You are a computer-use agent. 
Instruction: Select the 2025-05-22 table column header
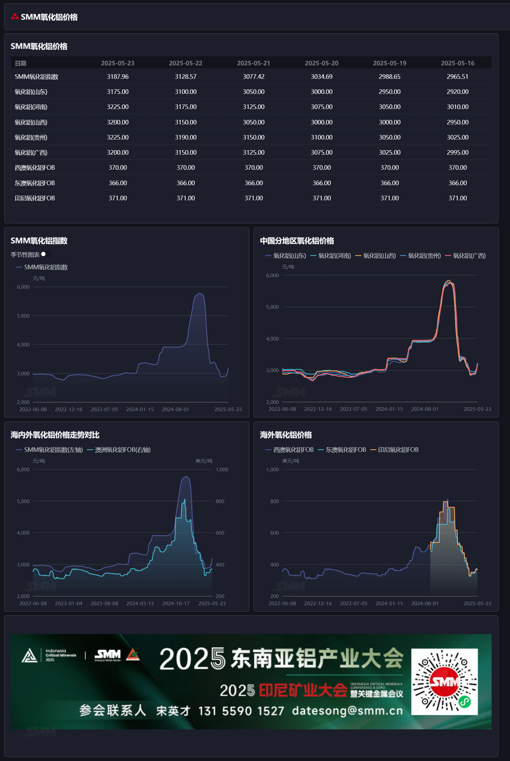pyautogui.click(x=186, y=63)
